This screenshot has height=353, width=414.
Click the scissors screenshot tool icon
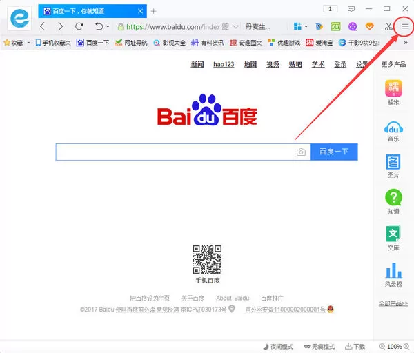[388, 26]
